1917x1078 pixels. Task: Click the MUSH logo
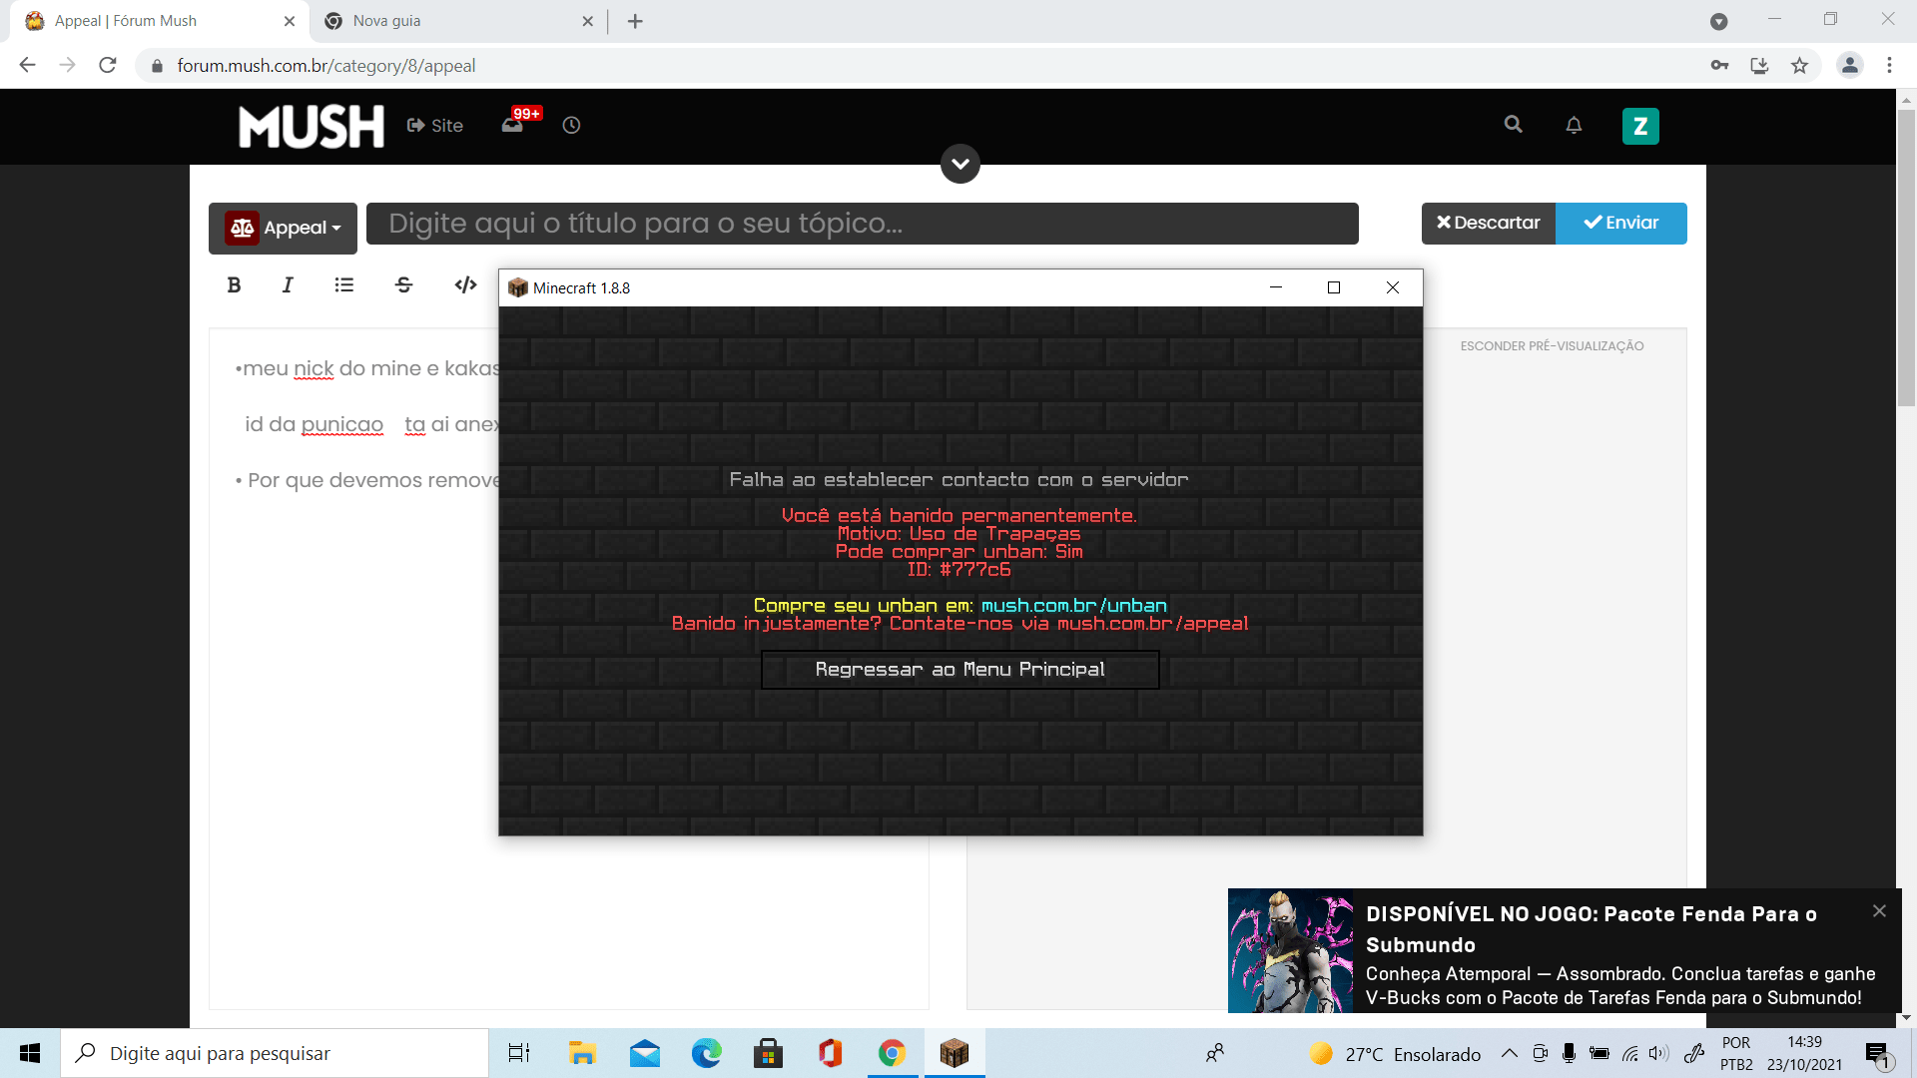312,127
